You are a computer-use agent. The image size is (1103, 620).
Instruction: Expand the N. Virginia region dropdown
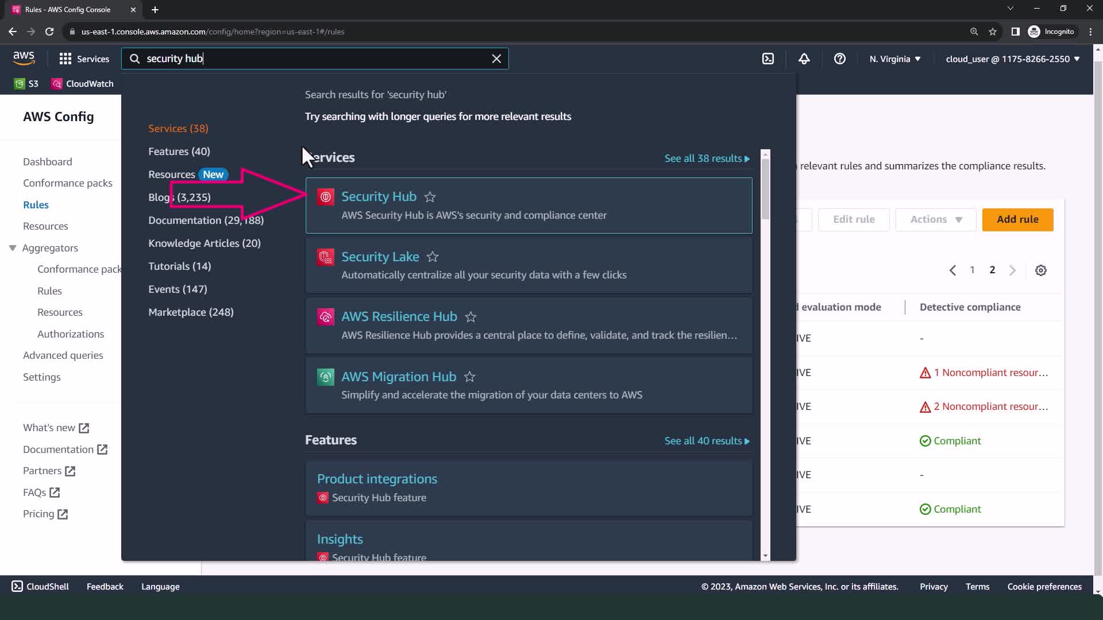coord(894,59)
